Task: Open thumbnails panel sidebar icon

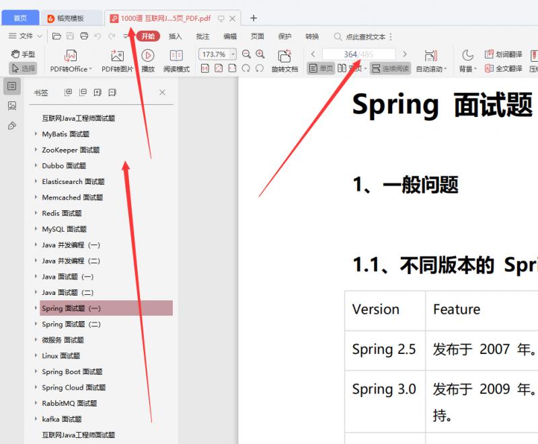Action: click(x=11, y=106)
